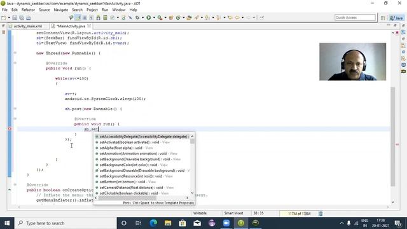Open dropdown arrow next to Debug icon

[x=142, y=18]
